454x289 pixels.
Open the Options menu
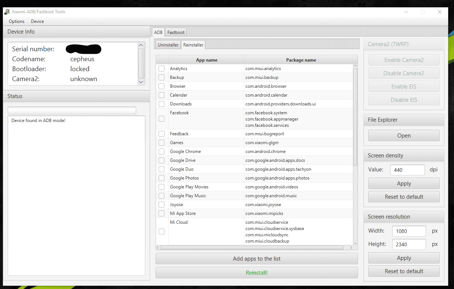tap(17, 21)
